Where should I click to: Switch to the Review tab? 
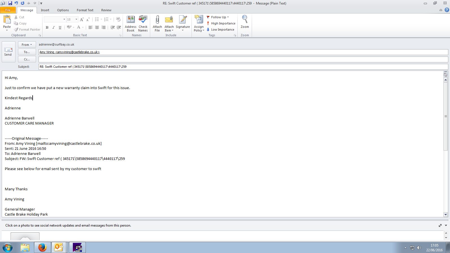coord(106,10)
